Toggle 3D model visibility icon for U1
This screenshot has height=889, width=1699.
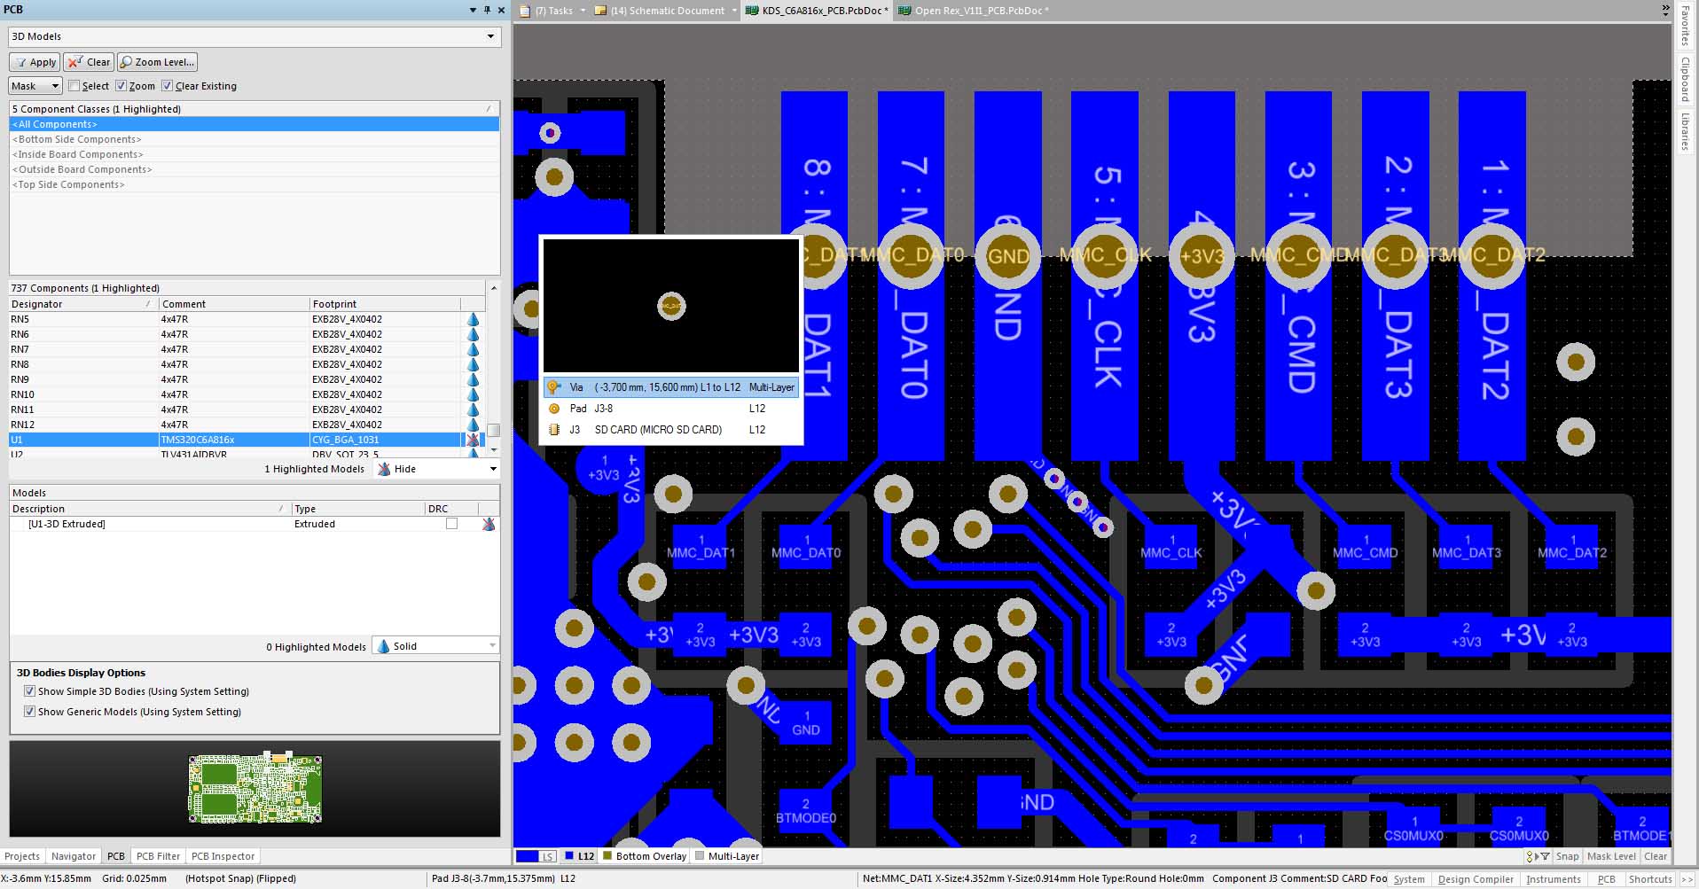tap(473, 440)
